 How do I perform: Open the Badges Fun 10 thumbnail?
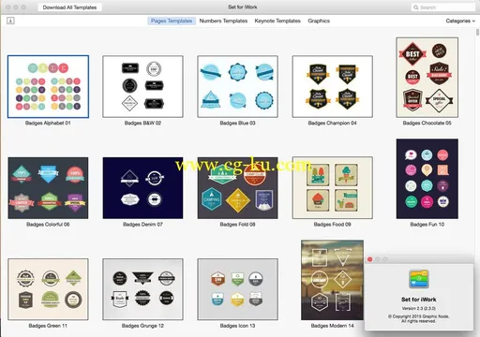click(427, 179)
